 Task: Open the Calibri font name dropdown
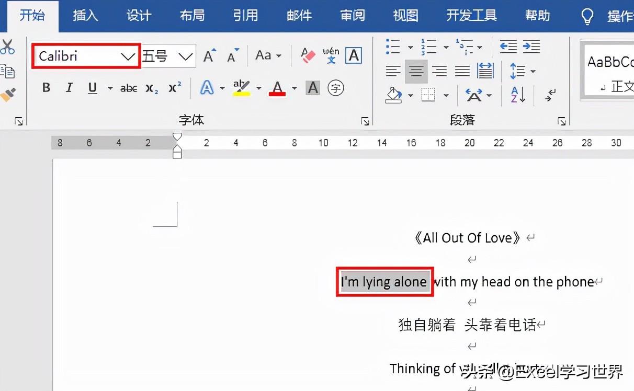pyautogui.click(x=128, y=56)
